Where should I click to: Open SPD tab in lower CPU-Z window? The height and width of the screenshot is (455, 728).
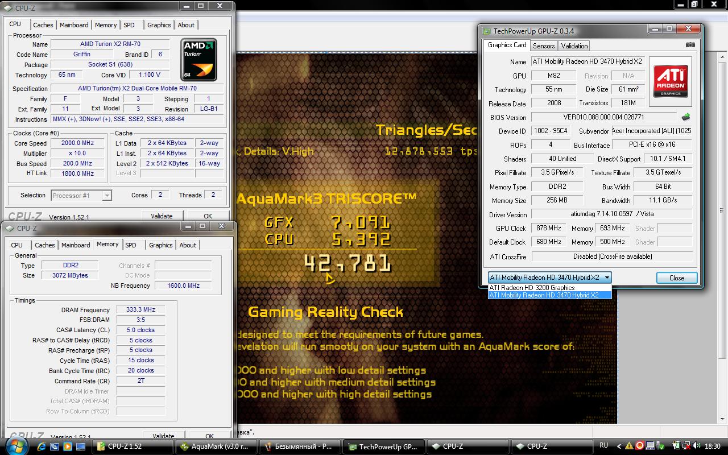click(131, 245)
